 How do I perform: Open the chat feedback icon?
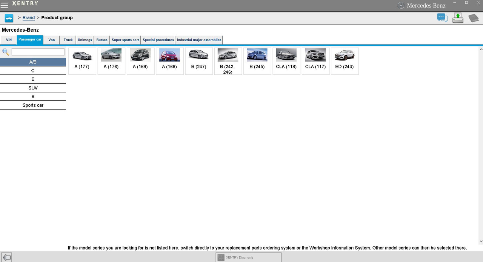(442, 18)
